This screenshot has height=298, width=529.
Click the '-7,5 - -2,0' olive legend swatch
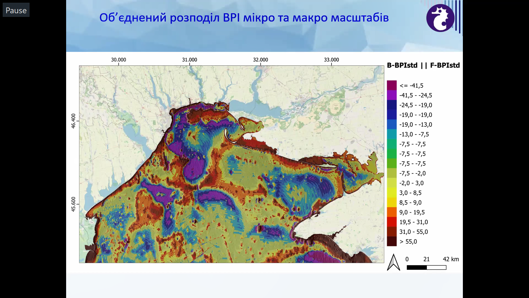pyautogui.click(x=392, y=173)
